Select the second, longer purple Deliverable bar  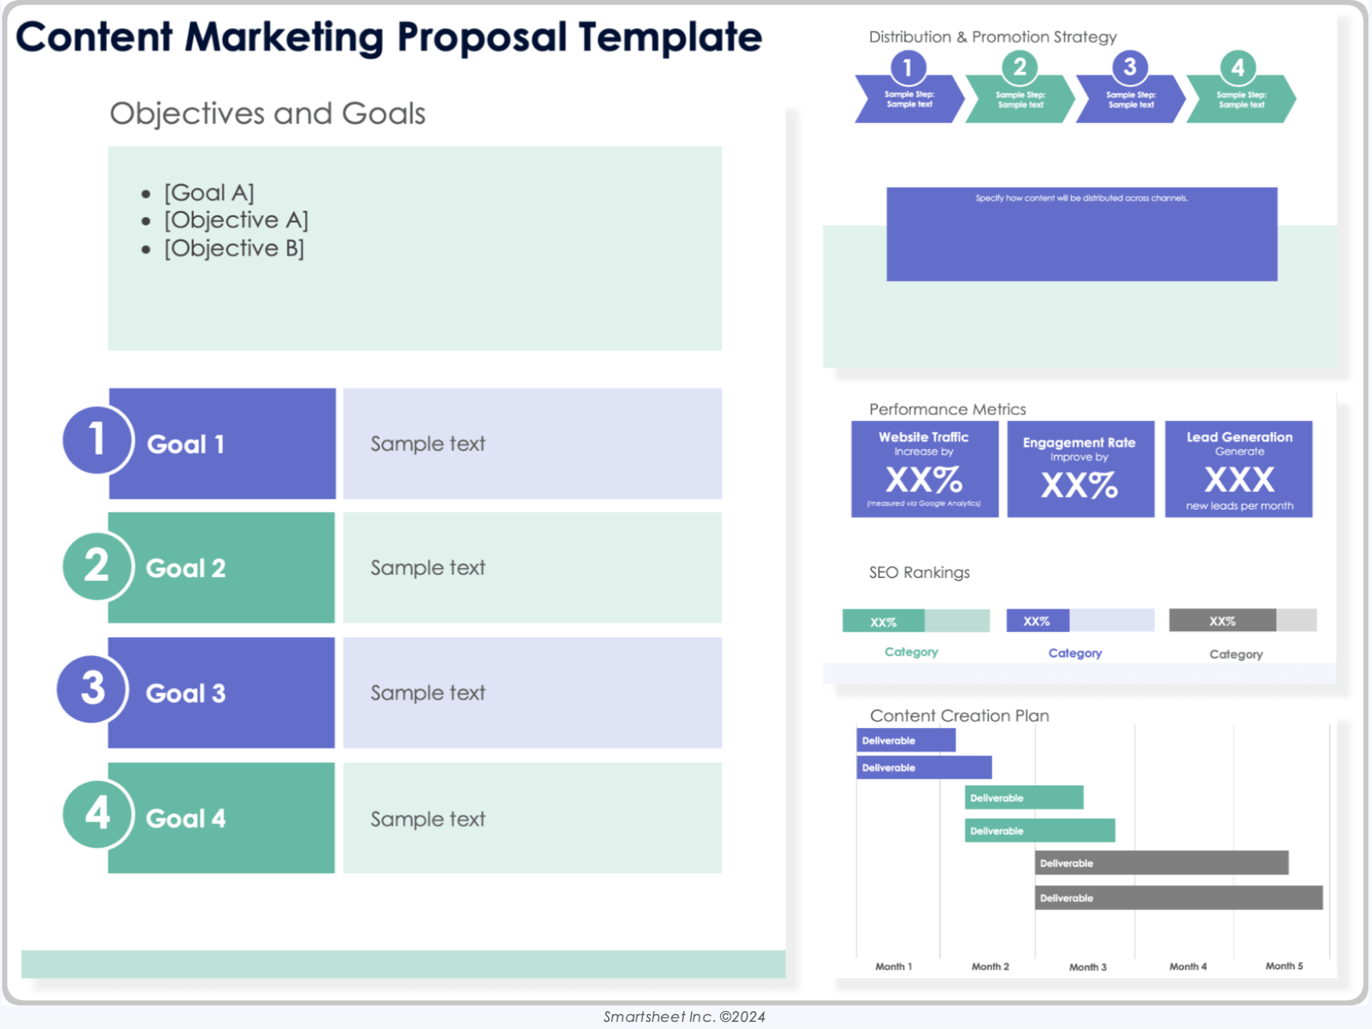[x=924, y=767]
